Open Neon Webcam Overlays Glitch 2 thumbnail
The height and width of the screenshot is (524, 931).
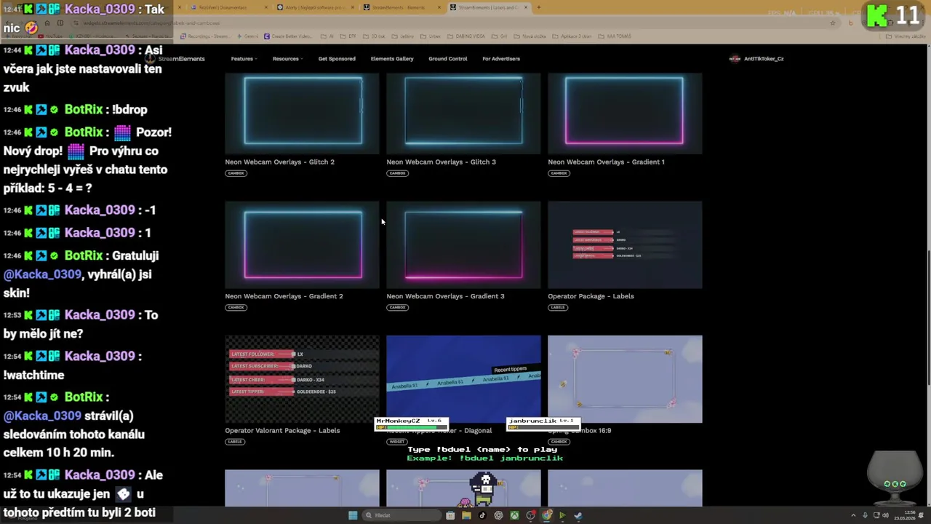click(x=302, y=114)
